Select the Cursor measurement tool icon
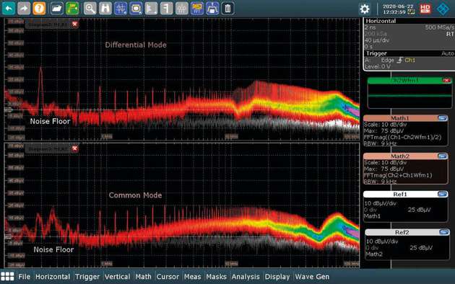This screenshot has height=284, width=455. point(121,9)
